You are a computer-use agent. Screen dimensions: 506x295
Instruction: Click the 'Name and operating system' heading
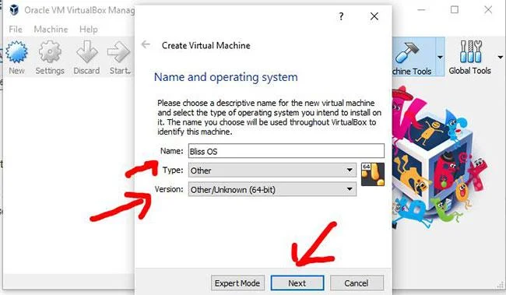pos(226,77)
